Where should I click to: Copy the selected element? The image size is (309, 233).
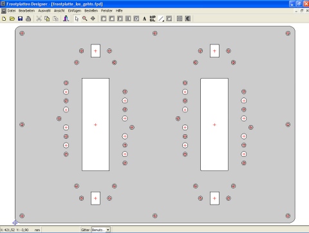tap(47, 19)
